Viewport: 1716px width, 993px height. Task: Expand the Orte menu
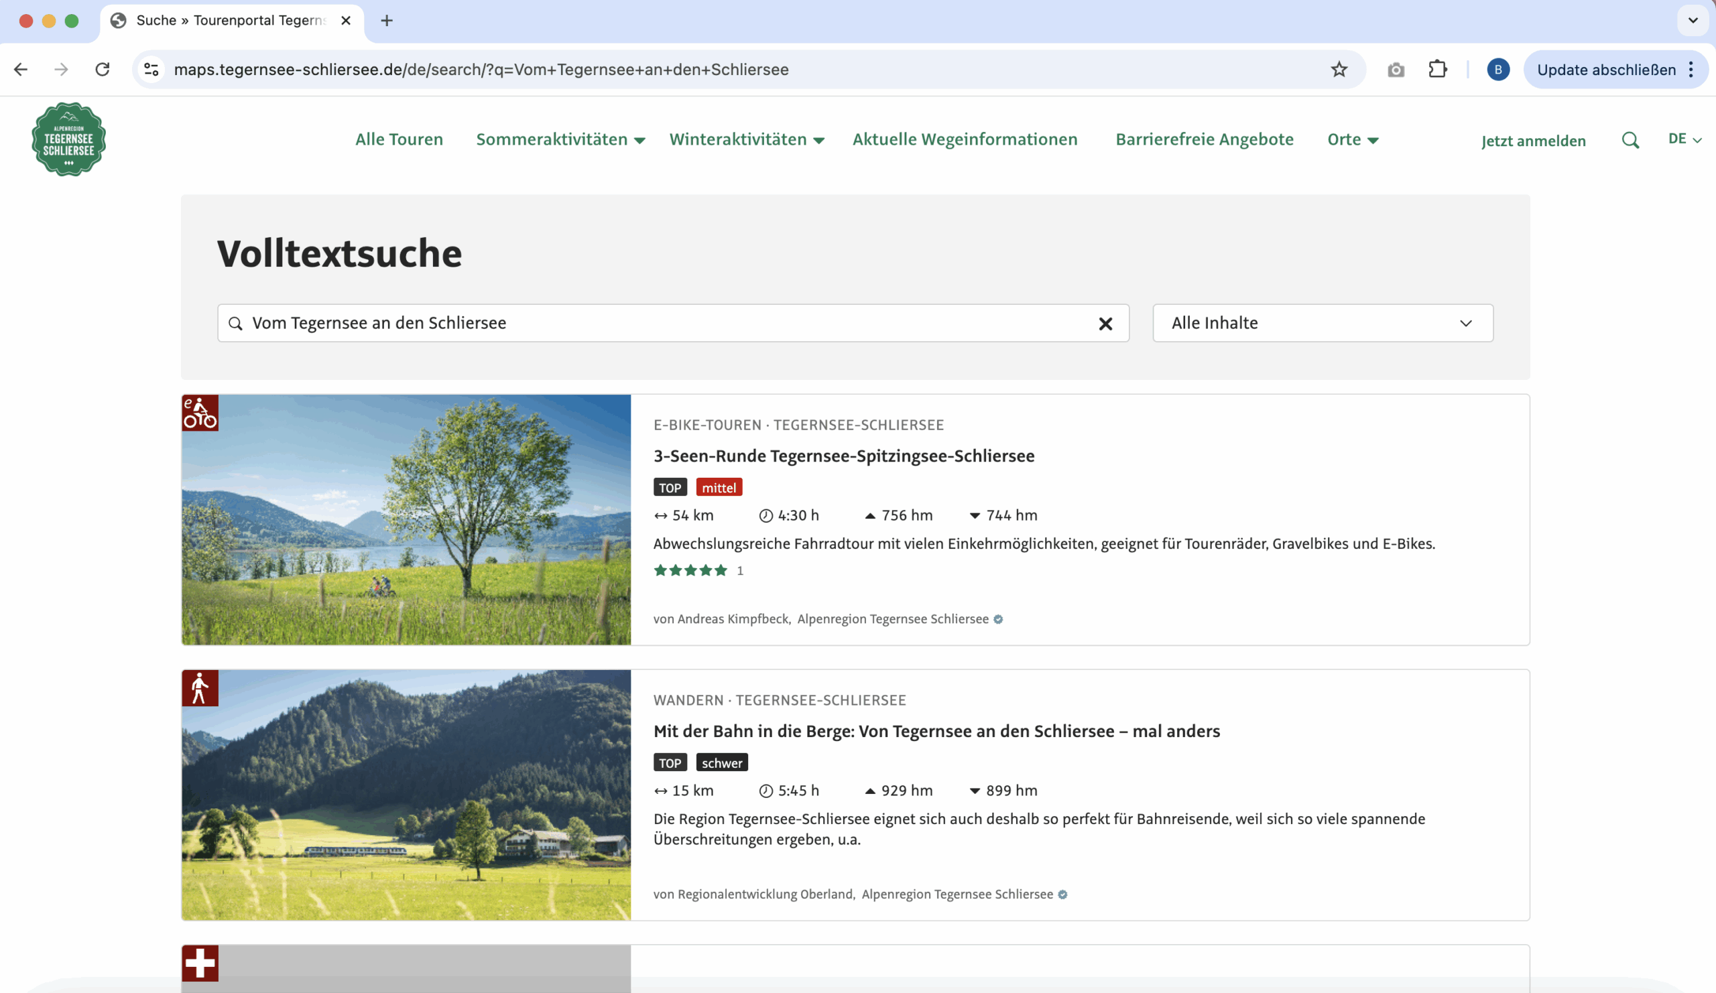(1353, 139)
